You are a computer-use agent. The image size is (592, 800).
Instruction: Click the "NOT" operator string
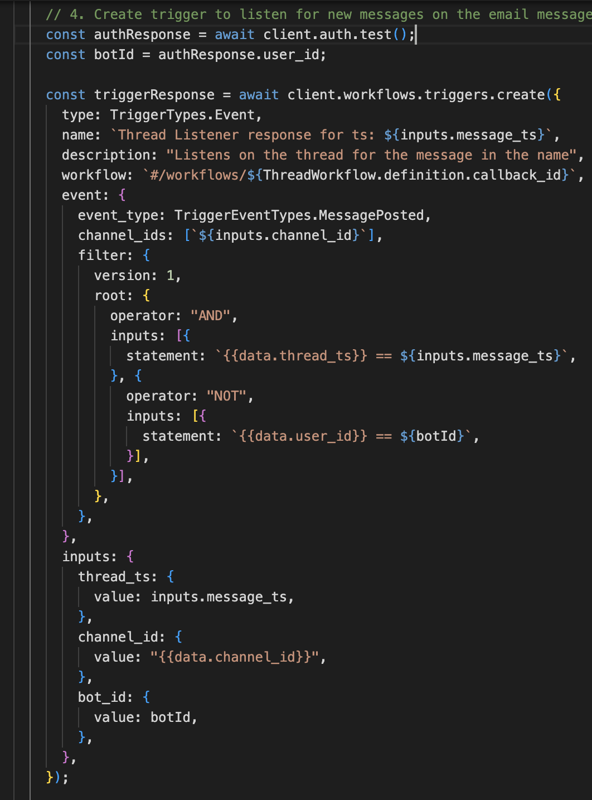point(226,396)
